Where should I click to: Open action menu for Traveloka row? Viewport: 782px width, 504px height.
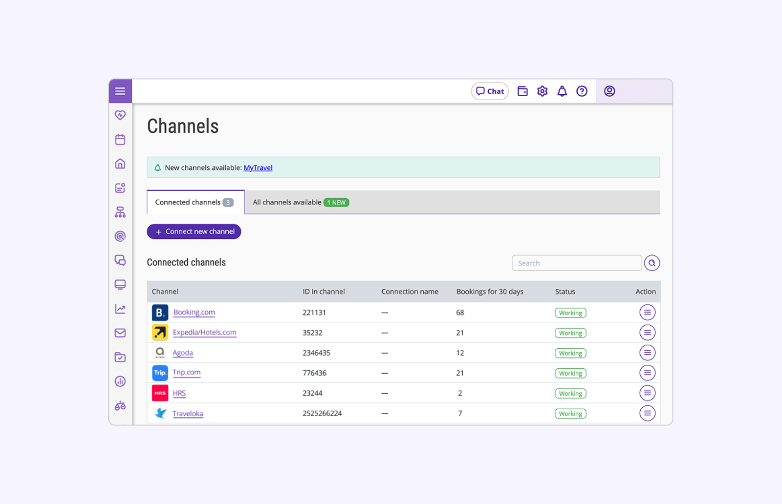coord(647,413)
